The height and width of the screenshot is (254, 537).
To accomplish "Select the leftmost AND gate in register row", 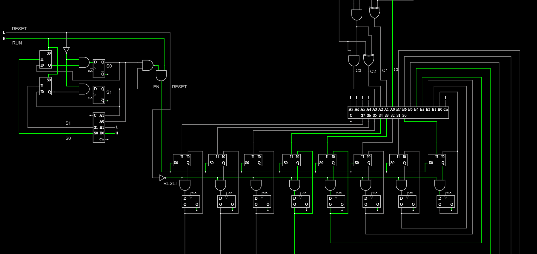I will pos(185,185).
